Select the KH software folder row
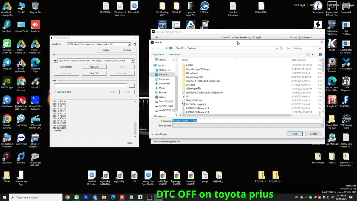Screen dimensions: 357x201 click(192, 73)
